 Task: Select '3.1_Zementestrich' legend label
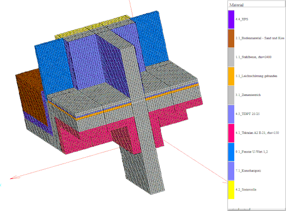248,95
